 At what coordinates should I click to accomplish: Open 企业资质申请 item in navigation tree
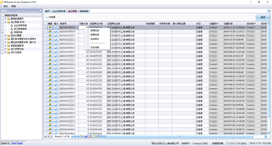pos(20,25)
